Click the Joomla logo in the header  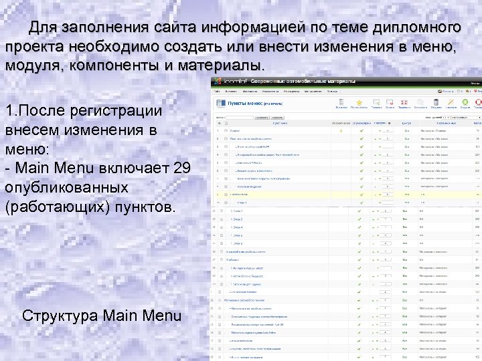(231, 82)
